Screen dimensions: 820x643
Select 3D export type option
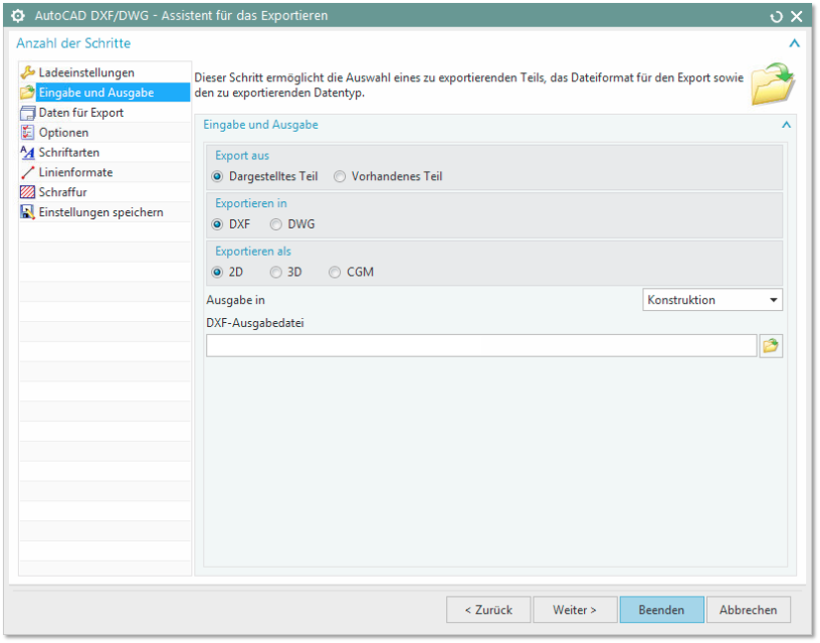[x=277, y=271]
